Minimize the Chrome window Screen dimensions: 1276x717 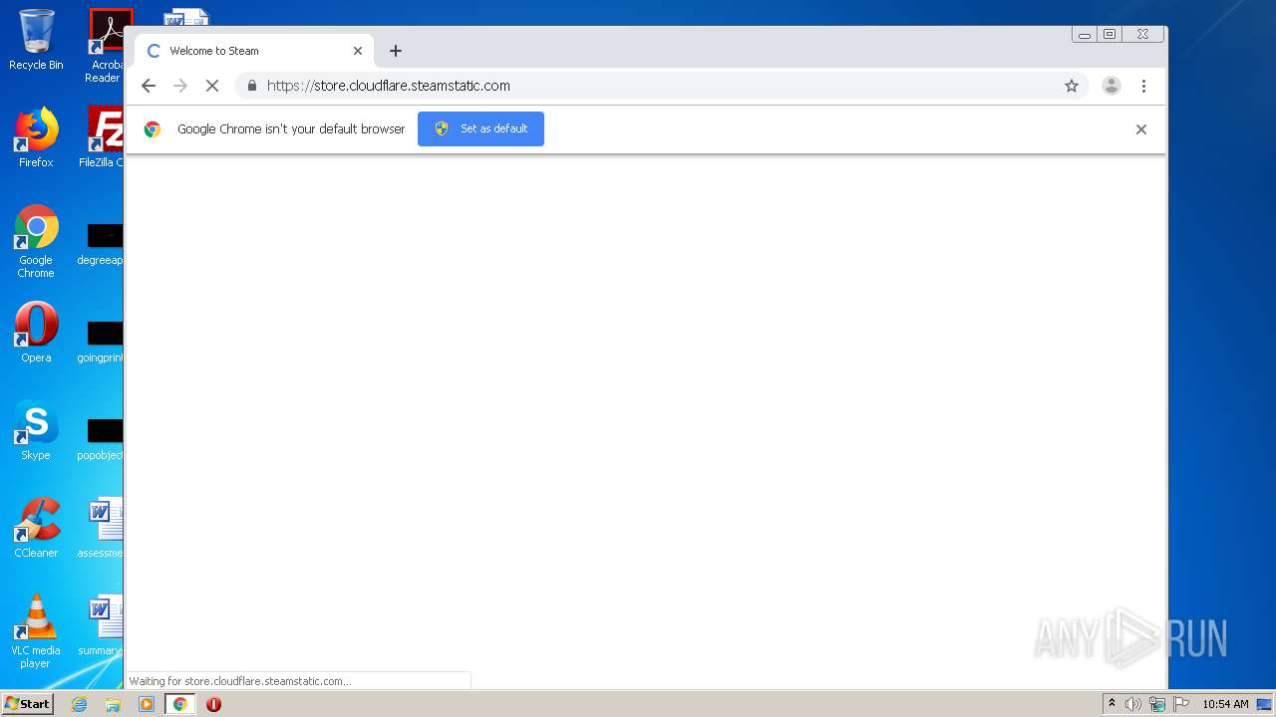(x=1085, y=35)
